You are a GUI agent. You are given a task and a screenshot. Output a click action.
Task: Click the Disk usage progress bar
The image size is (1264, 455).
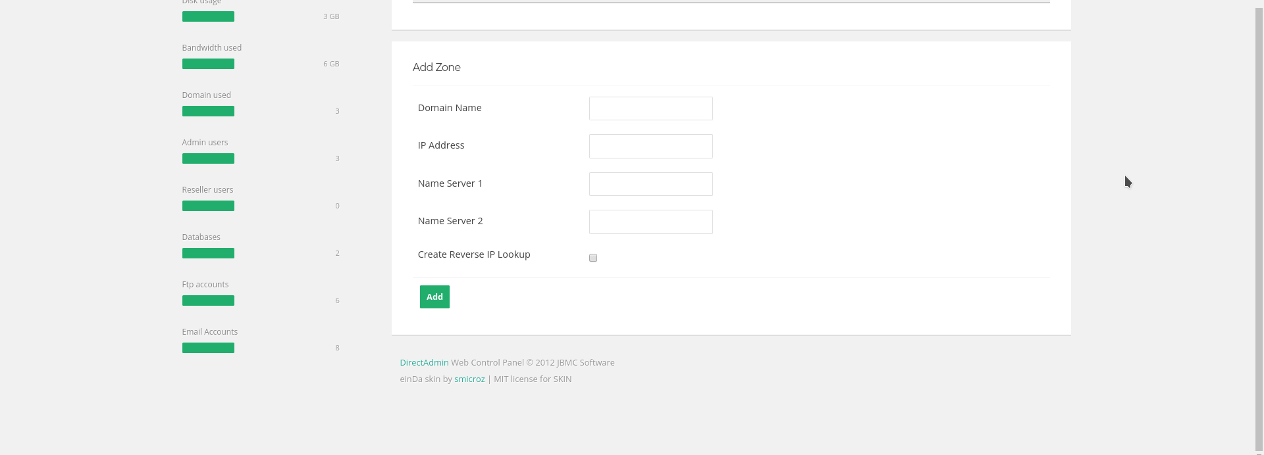(x=208, y=16)
